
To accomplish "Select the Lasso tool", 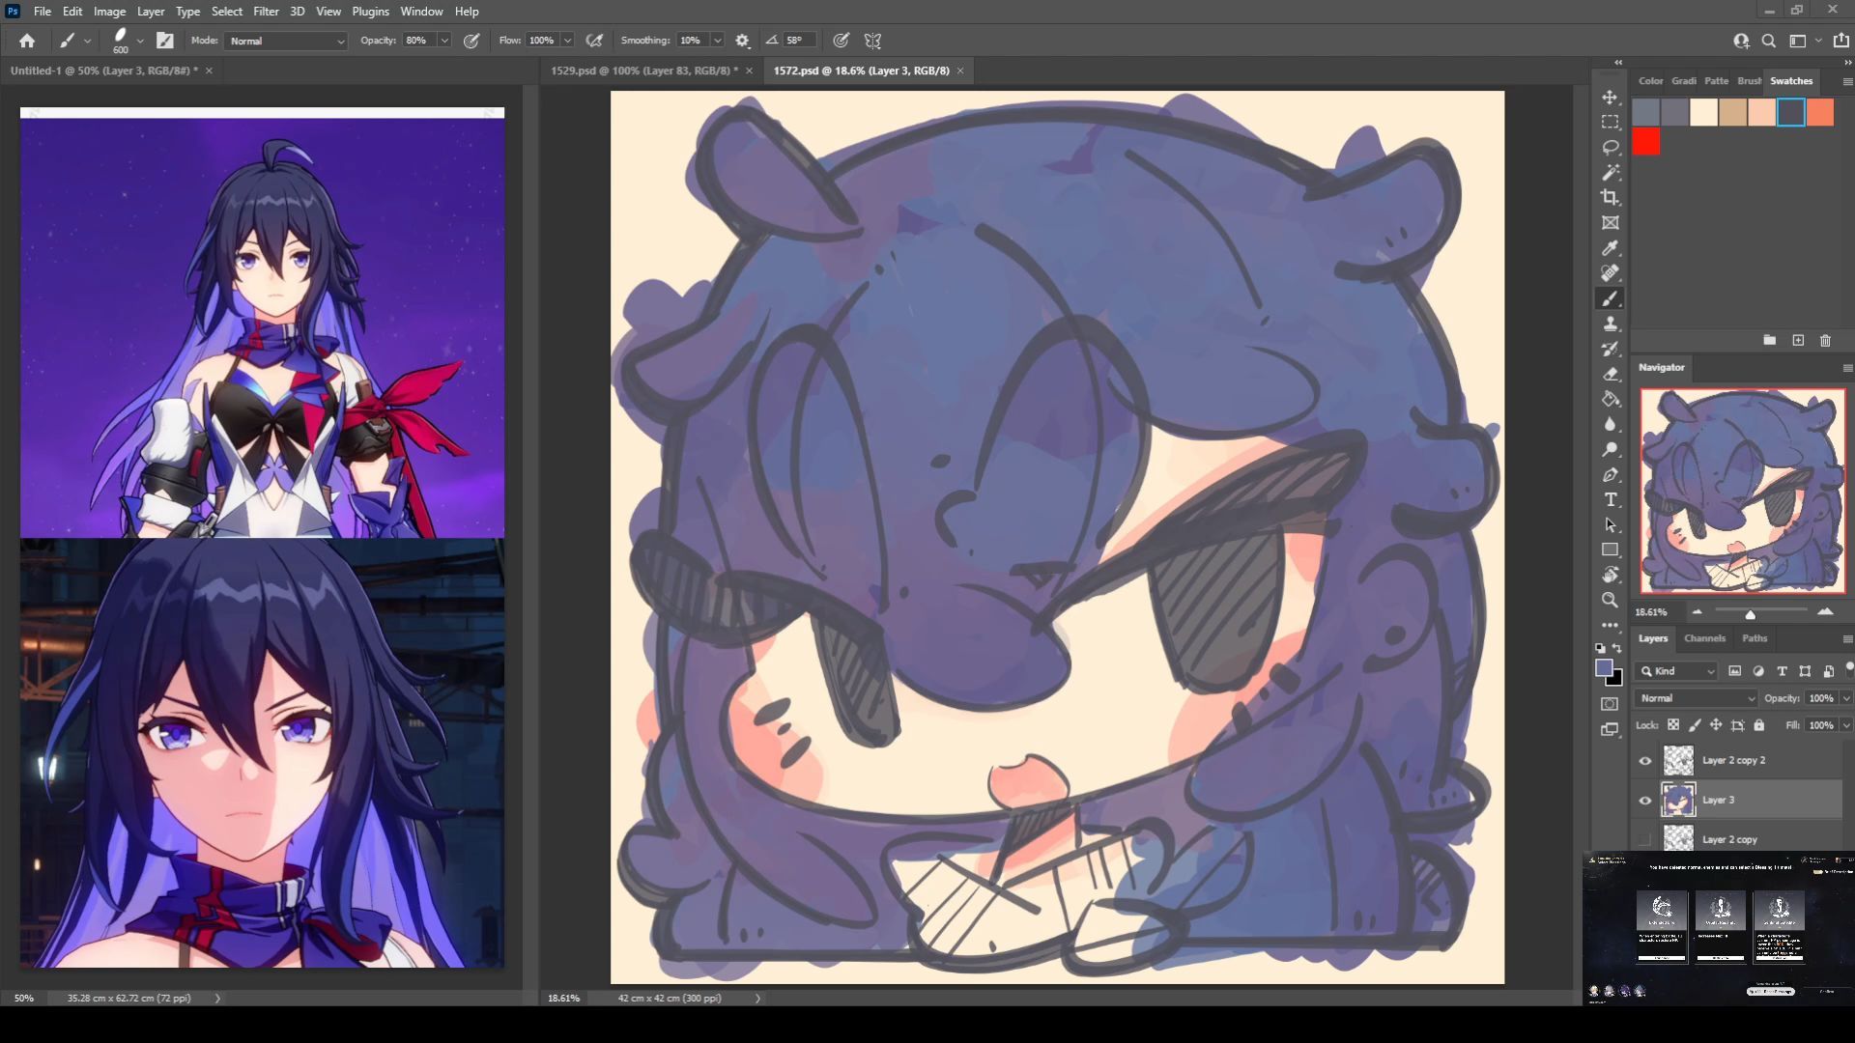I will (x=1610, y=147).
